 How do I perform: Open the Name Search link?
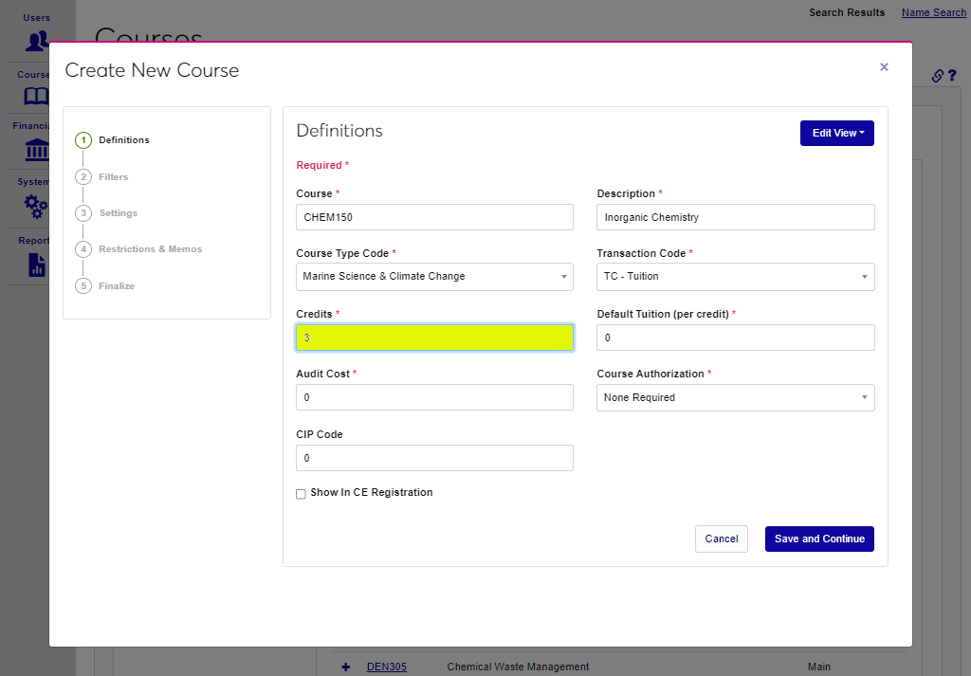(x=933, y=12)
